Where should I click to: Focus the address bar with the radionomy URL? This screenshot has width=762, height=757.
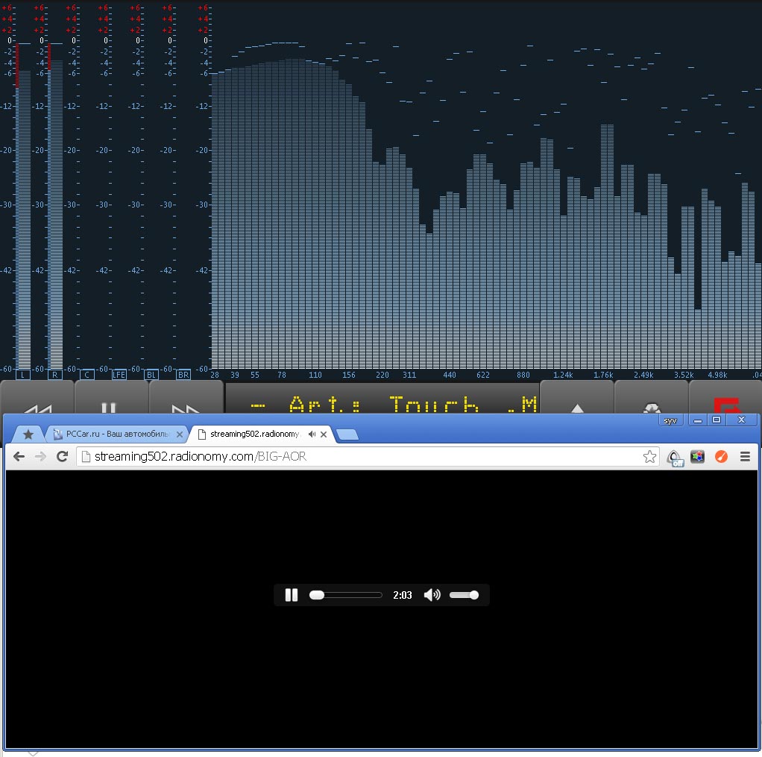coord(368,456)
